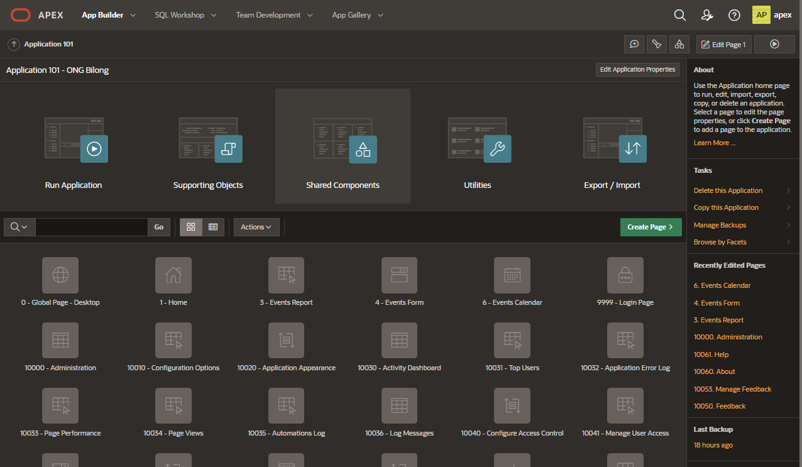Viewport: 802px width, 467px height.
Task: Open the Team Development tab
Action: point(268,15)
